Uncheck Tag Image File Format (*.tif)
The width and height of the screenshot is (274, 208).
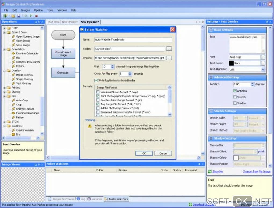(x=98, y=104)
